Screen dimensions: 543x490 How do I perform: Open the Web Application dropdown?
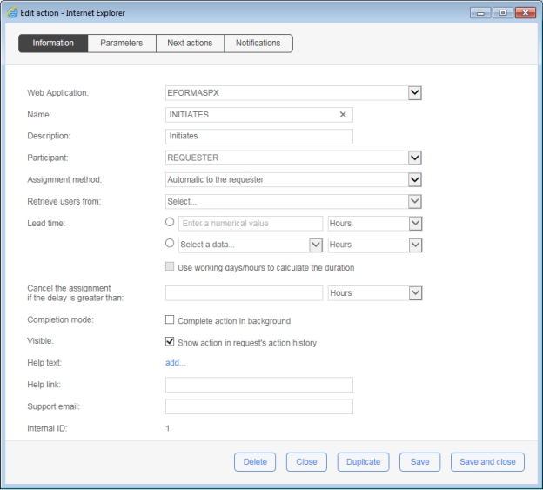[x=415, y=92]
